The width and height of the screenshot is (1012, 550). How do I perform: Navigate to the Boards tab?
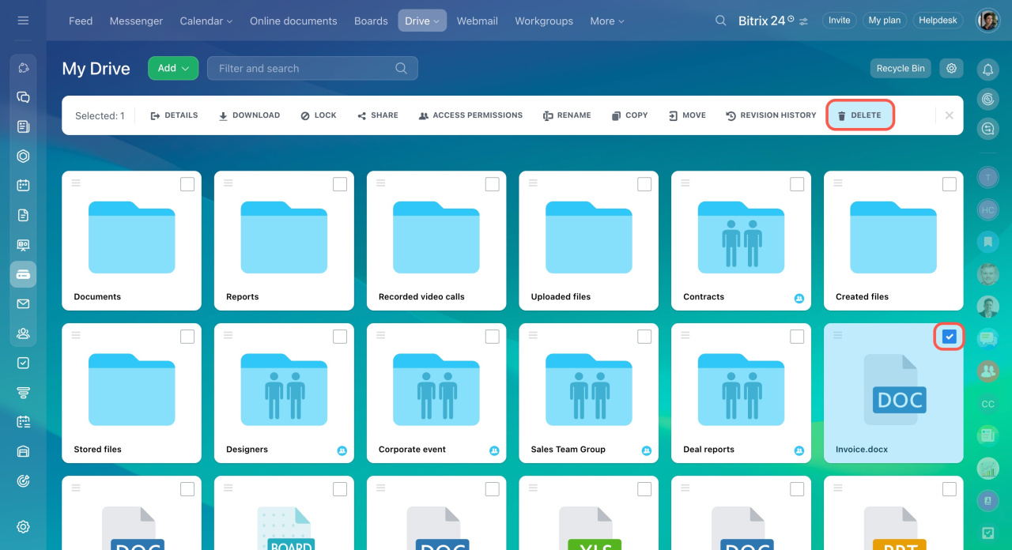(x=371, y=21)
